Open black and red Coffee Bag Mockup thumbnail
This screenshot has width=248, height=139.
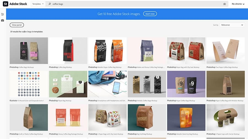click(68, 51)
